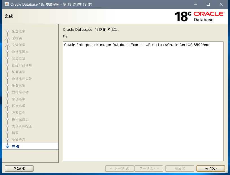Maximize the Oracle installer window
Image resolution: width=230 pixels, height=175 pixels.
tap(208, 5)
